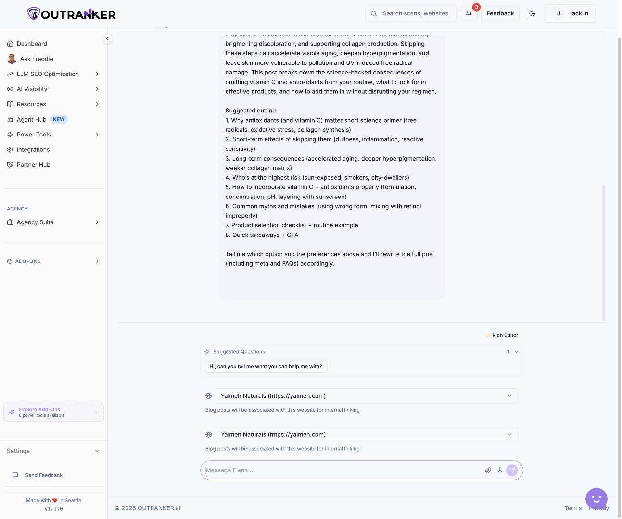622x519 pixels.
Task: Expand the Power Tools submenu
Action: point(97,135)
